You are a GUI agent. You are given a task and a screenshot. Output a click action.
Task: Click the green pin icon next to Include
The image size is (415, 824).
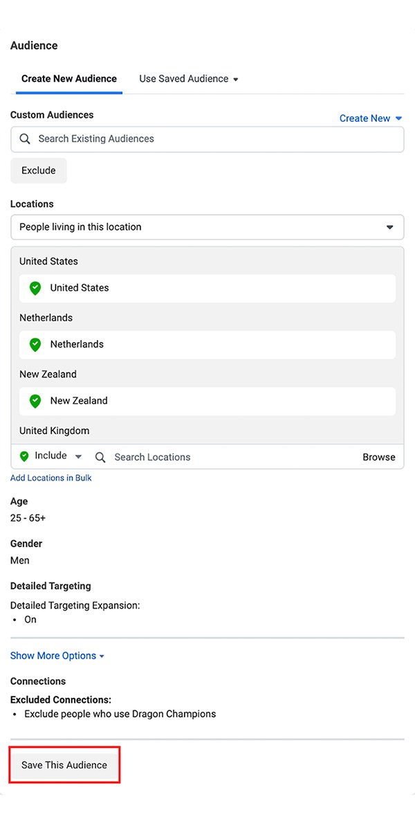point(24,456)
